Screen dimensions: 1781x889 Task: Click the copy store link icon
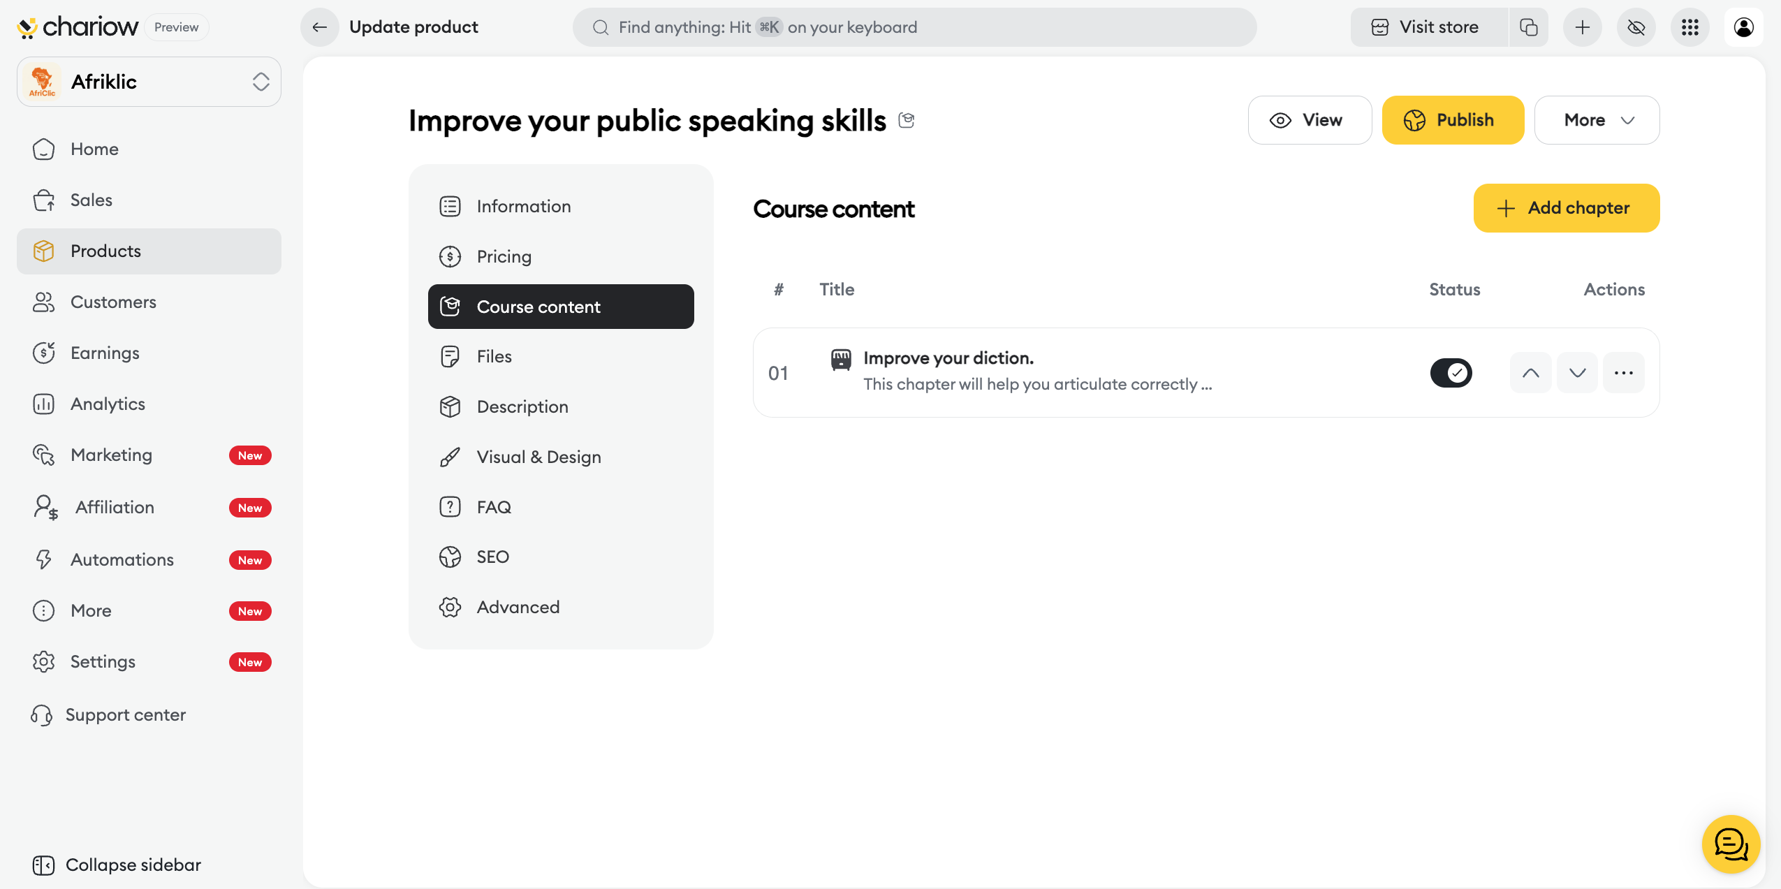click(1528, 27)
